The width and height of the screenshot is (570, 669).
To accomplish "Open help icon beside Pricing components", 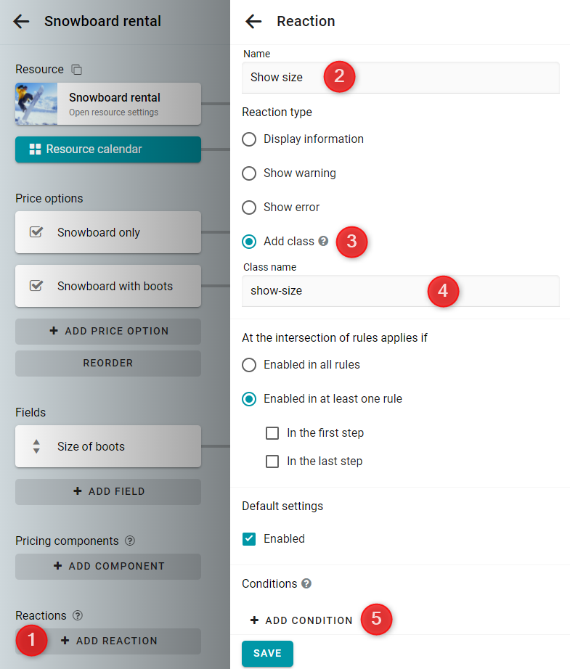I will [x=130, y=541].
